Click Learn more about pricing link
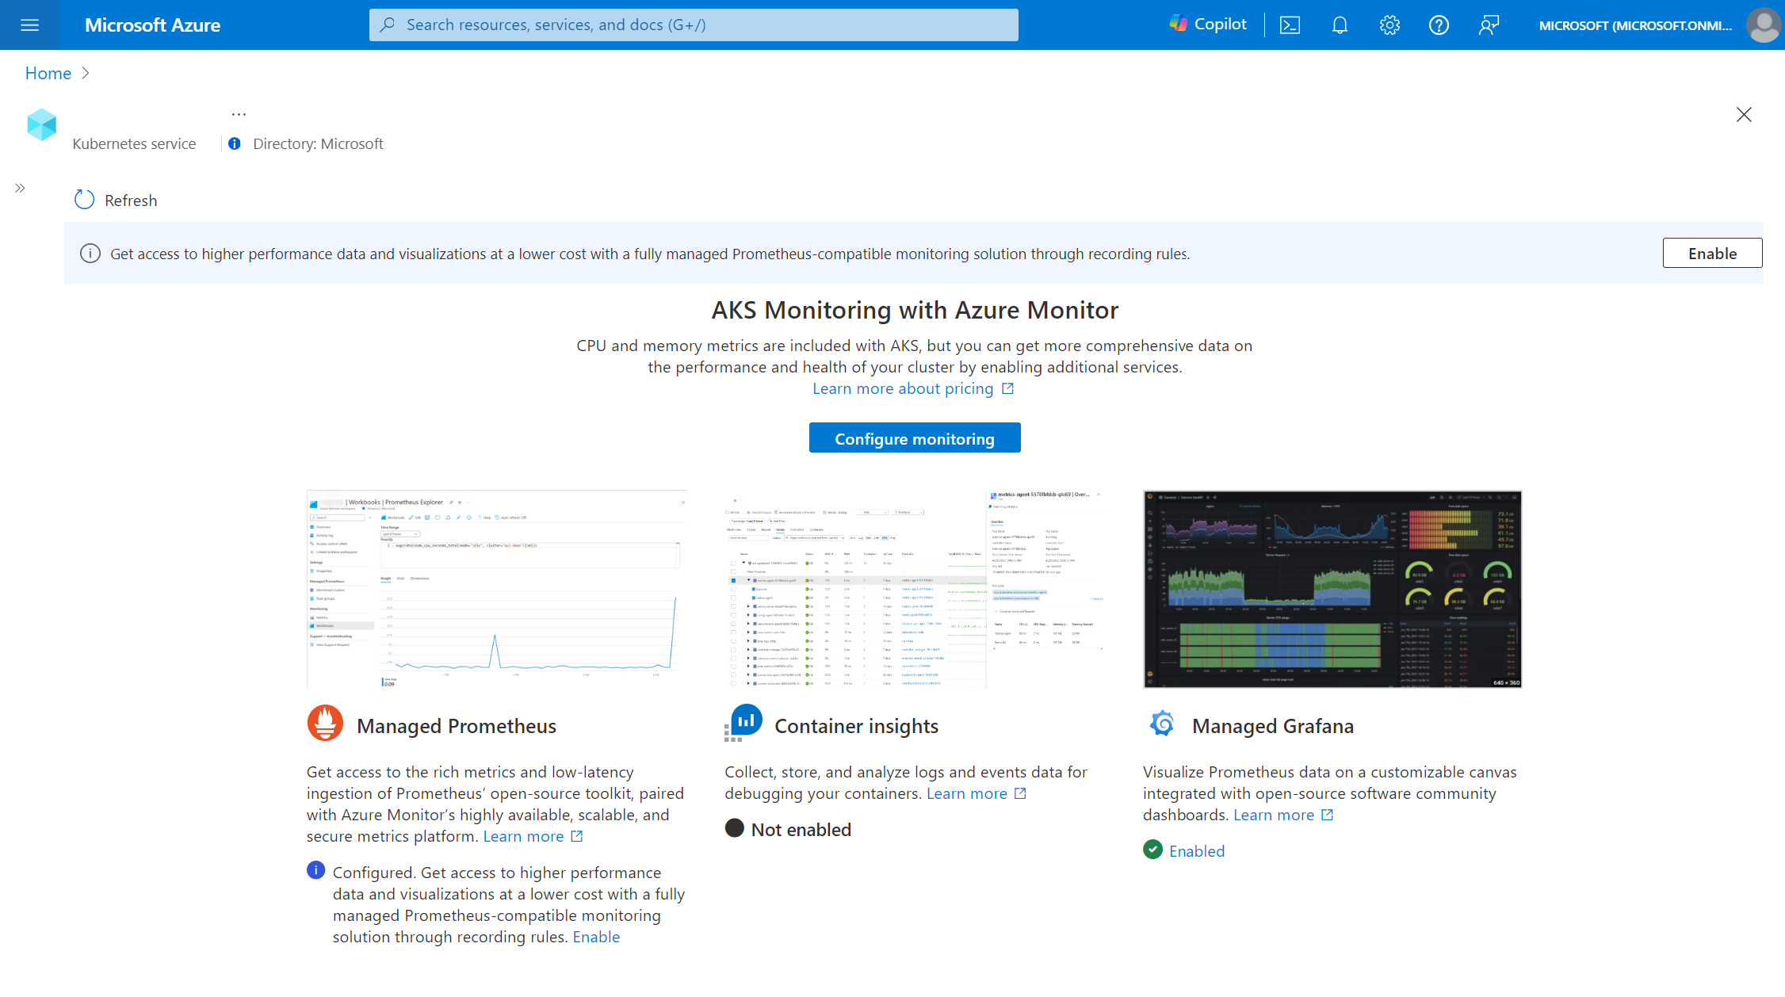This screenshot has height=997, width=1785. point(915,388)
